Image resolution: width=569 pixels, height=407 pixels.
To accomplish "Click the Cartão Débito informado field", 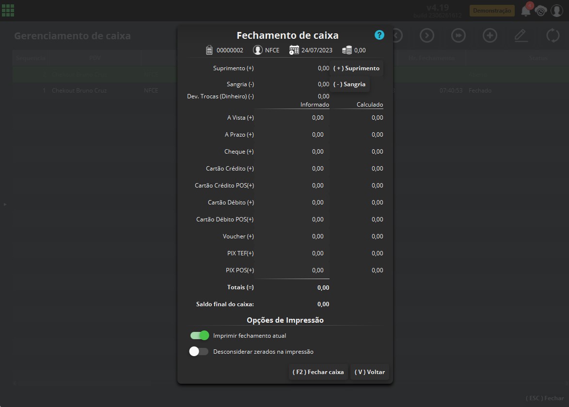I will point(292,203).
